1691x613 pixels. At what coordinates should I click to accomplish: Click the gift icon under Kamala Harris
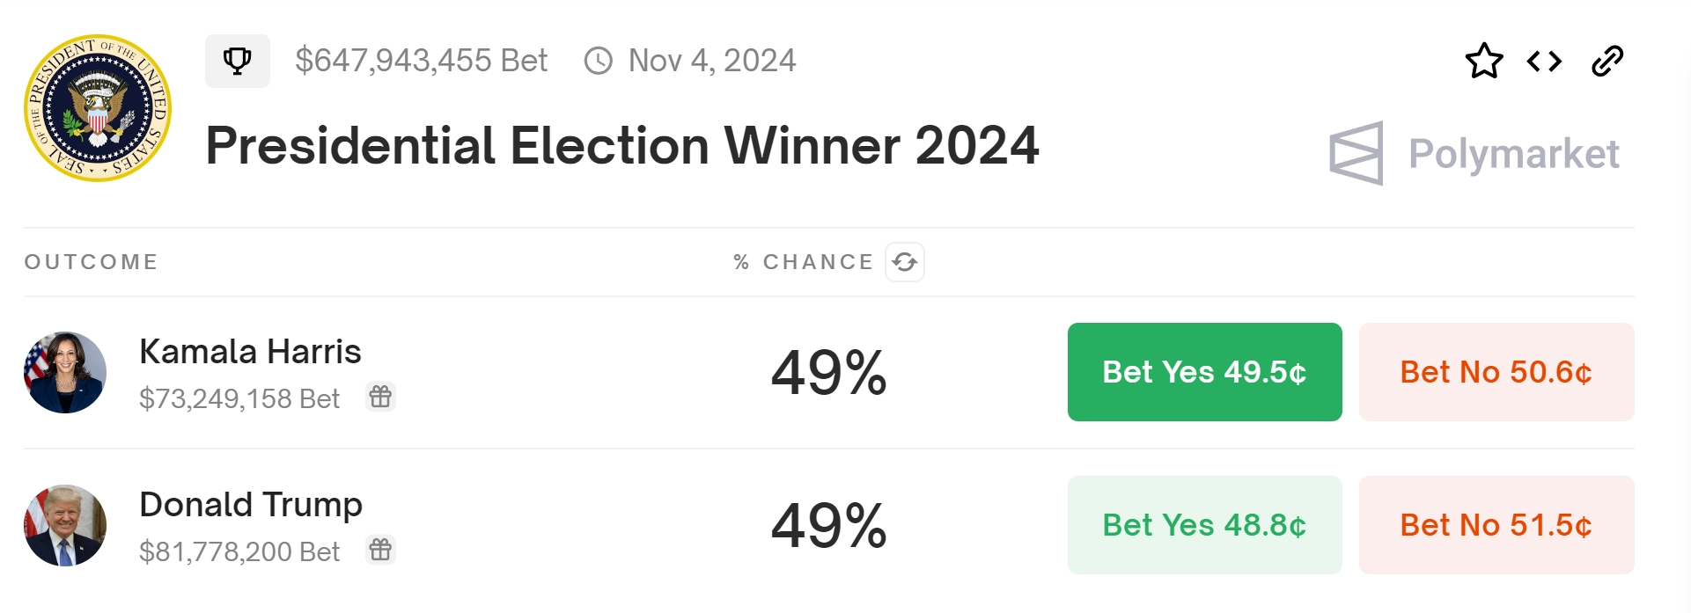380,397
